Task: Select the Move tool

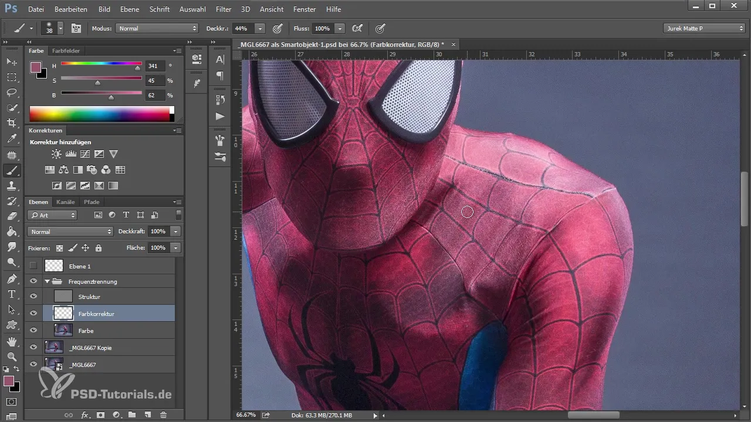Action: (11, 62)
